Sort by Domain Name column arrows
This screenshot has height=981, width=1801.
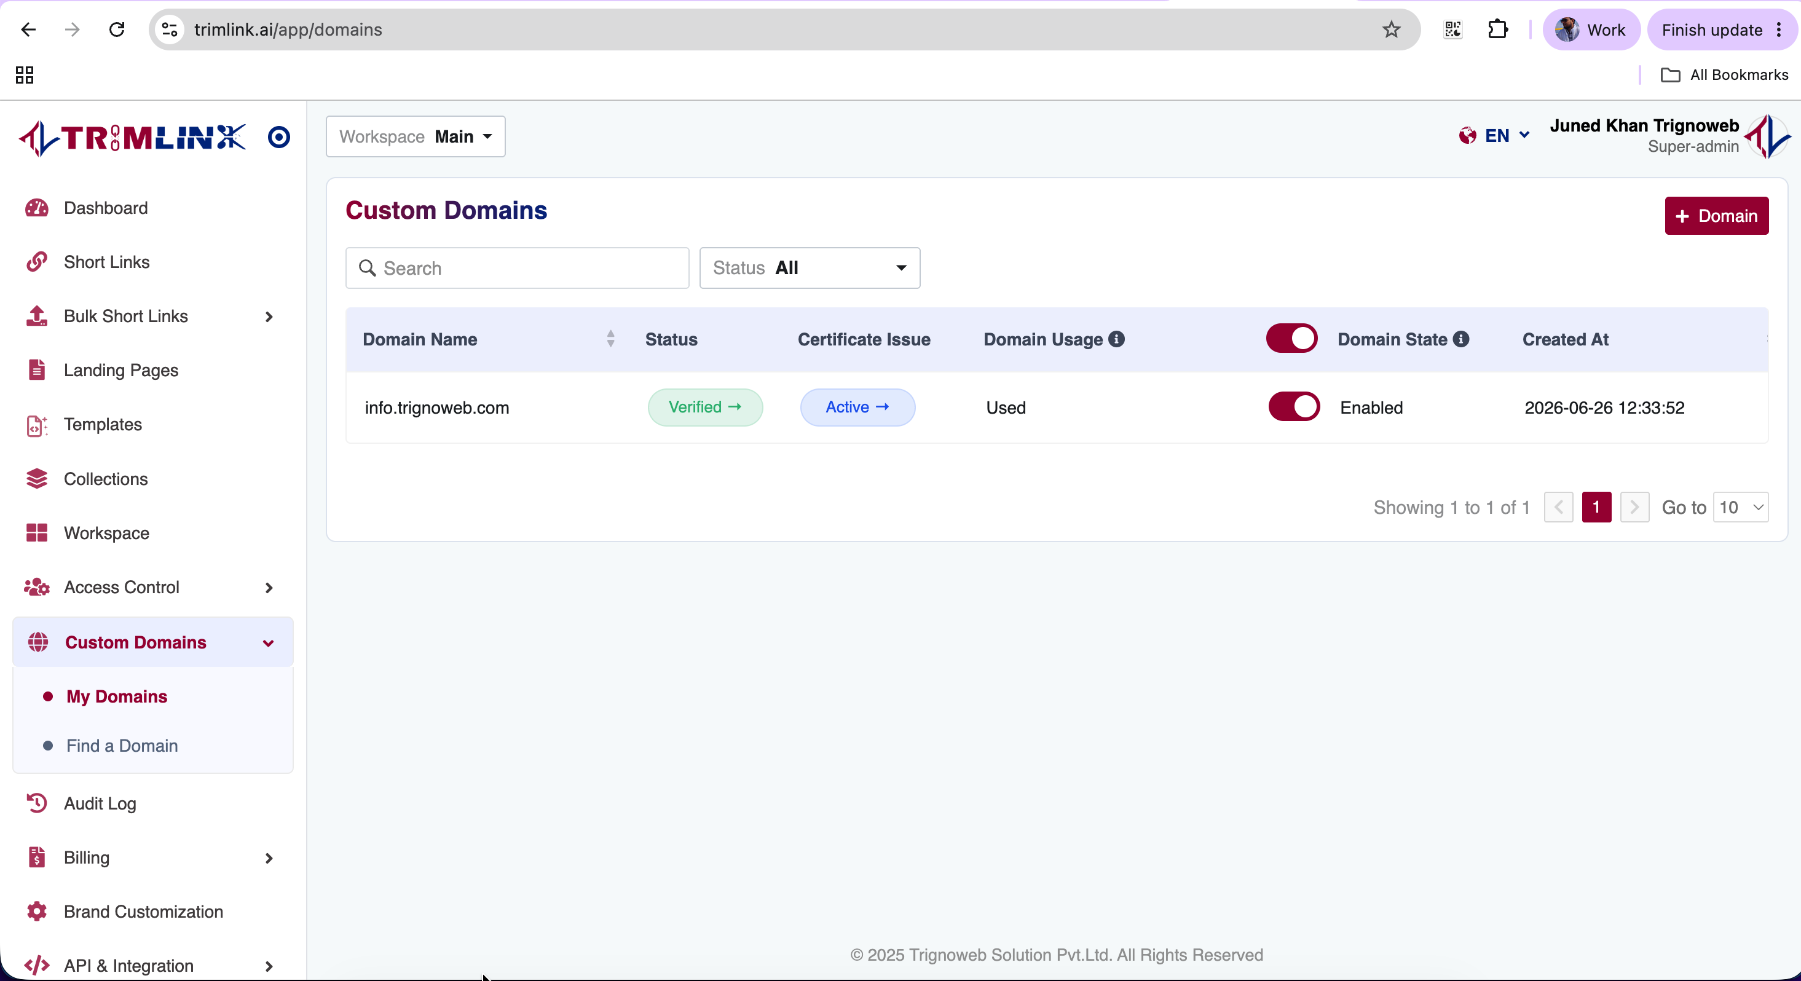coord(610,339)
